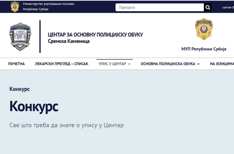Click the Сремска Каменица subtitle
234x154 pixels.
[69, 41]
